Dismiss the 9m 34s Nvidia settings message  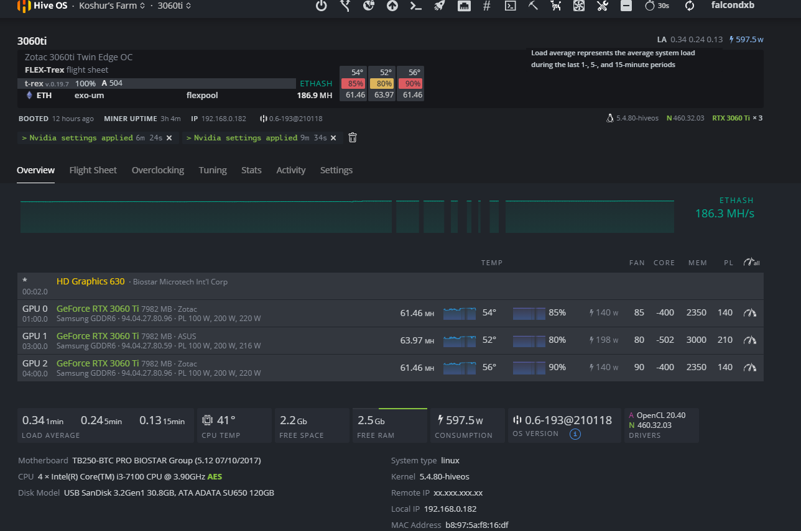333,138
